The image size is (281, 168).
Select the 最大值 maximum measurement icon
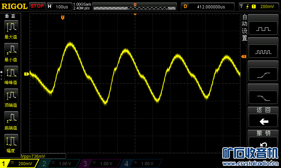click(11, 27)
